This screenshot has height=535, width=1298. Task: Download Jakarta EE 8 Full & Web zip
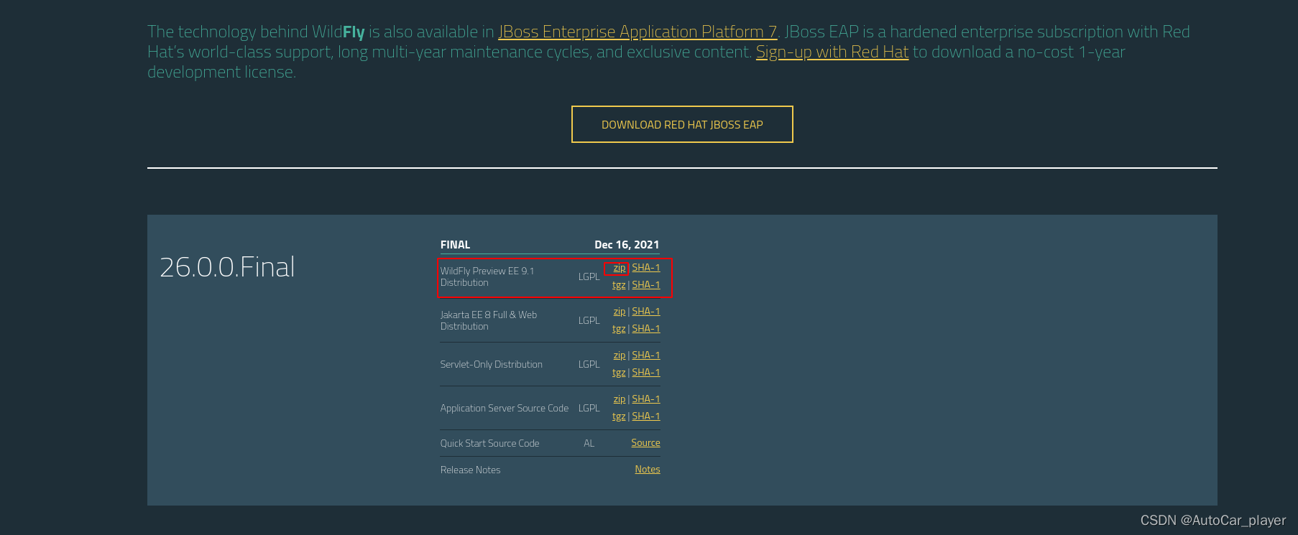pos(620,312)
